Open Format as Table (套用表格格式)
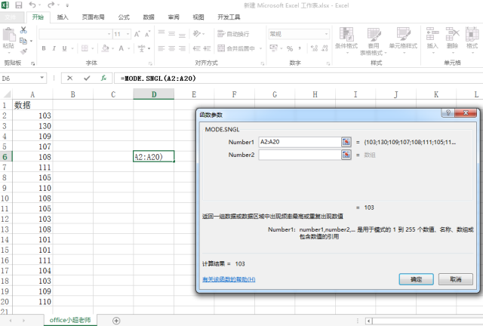This screenshot has height=326, width=483. pyautogui.click(x=374, y=42)
